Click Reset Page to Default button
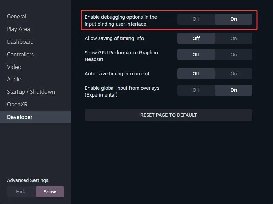Image resolution: width=273 pixels, height=204 pixels. [x=168, y=115]
